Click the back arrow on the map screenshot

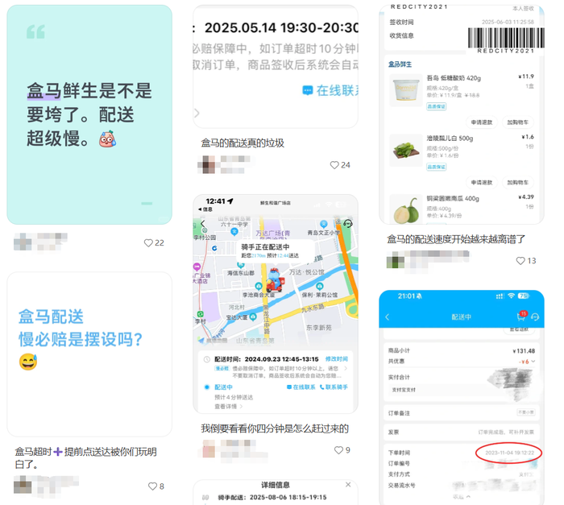click(x=203, y=224)
